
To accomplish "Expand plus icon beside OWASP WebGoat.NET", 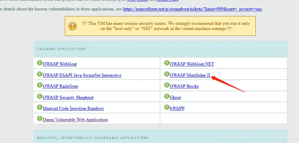I will click(167, 63).
